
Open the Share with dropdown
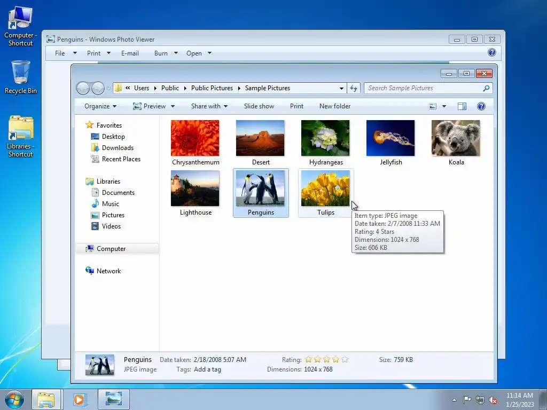click(x=209, y=106)
